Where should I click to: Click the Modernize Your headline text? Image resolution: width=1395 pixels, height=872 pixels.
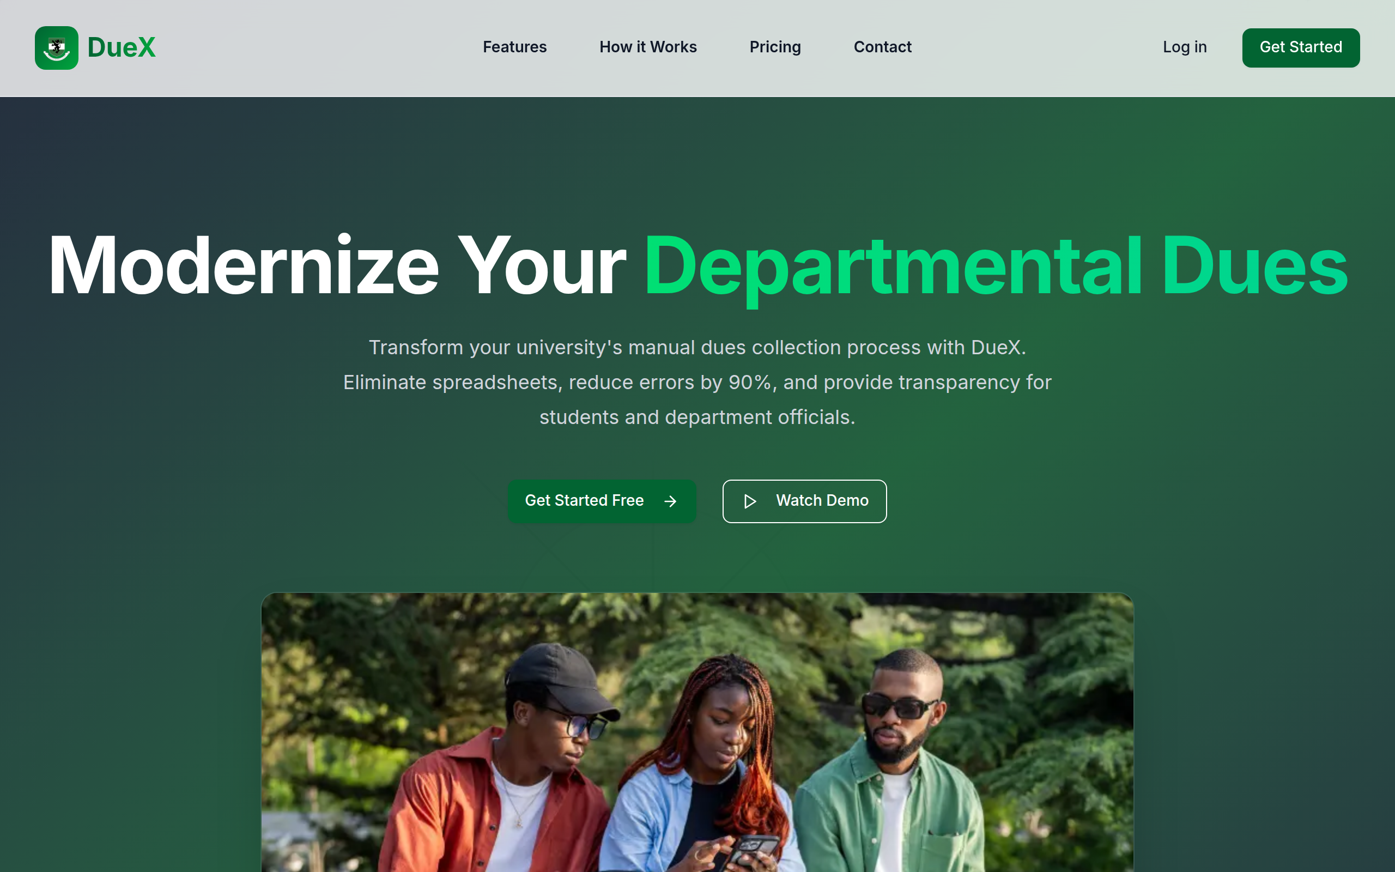(337, 265)
